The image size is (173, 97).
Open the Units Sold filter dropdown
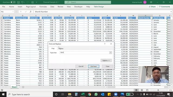coord(41,18)
